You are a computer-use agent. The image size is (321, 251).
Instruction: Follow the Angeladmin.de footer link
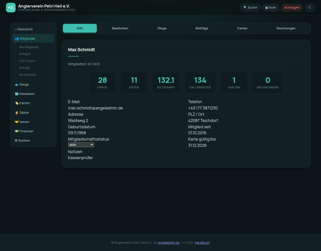169,243
